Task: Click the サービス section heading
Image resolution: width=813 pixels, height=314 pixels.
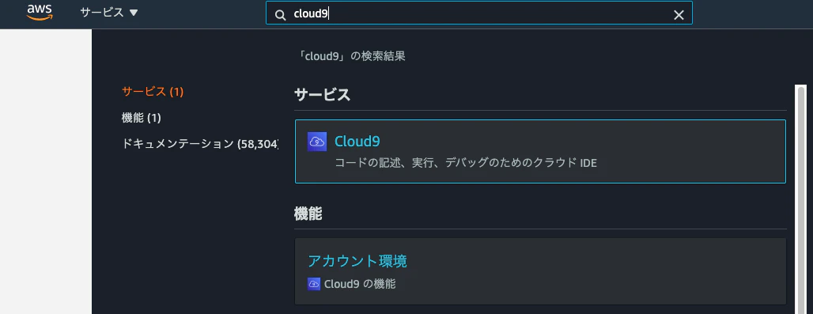Action: 323,95
